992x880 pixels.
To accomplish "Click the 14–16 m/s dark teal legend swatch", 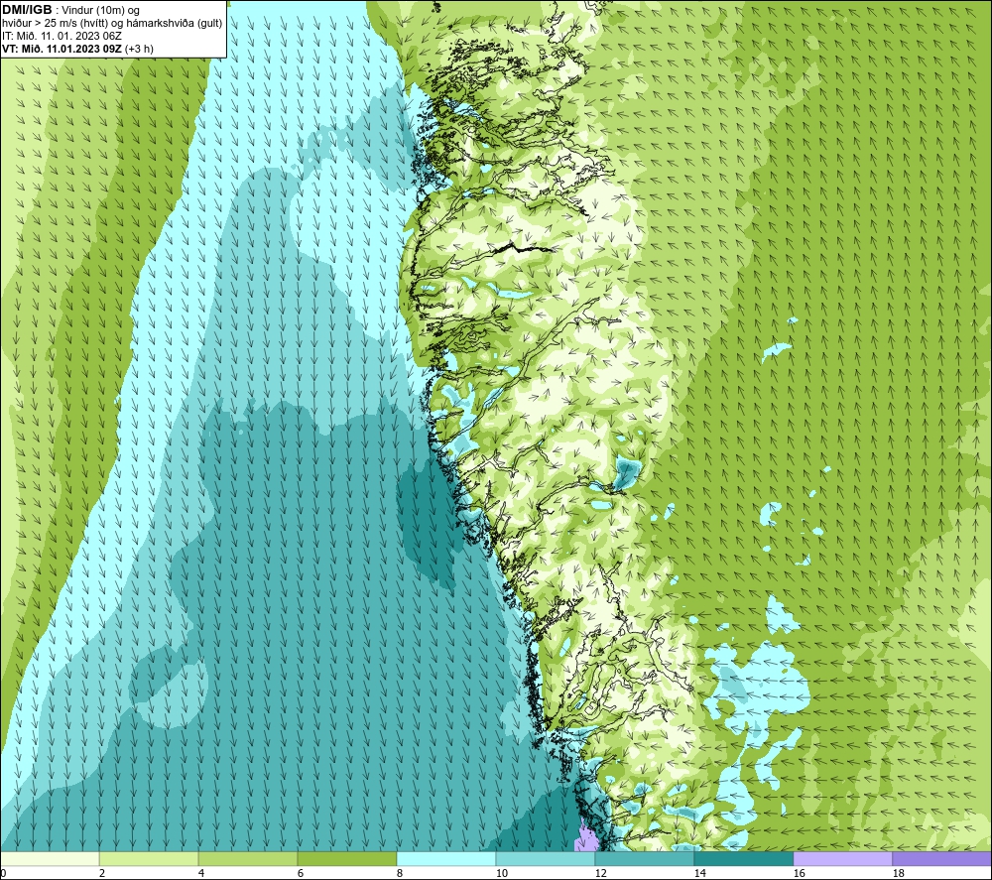I will pyautogui.click(x=743, y=858).
